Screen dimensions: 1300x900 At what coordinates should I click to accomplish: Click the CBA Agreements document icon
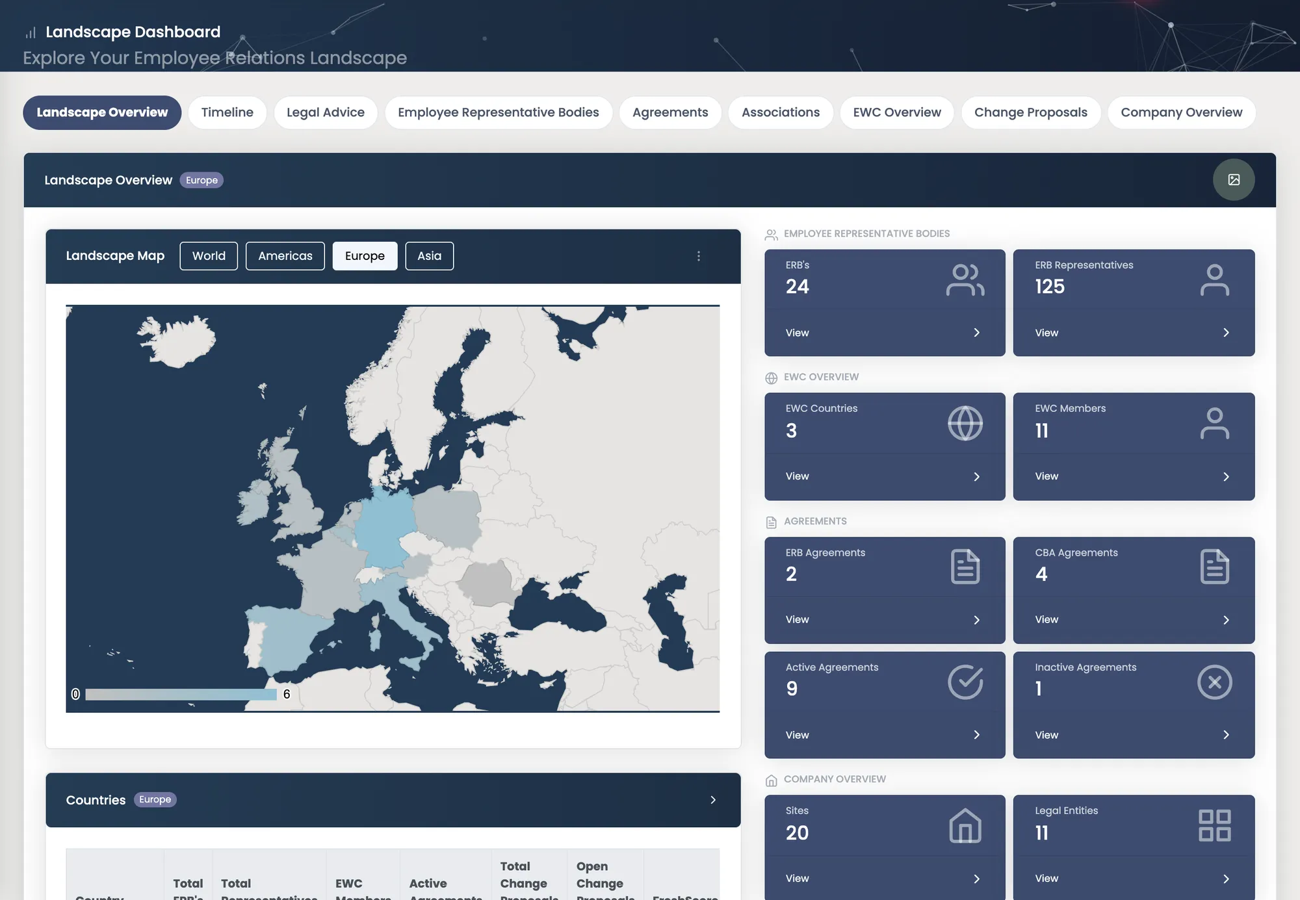coord(1214,567)
